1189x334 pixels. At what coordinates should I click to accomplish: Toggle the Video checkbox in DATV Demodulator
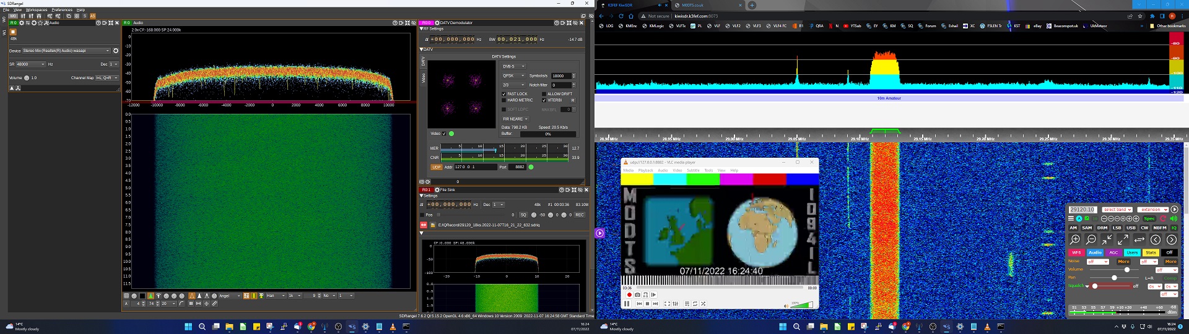(444, 134)
